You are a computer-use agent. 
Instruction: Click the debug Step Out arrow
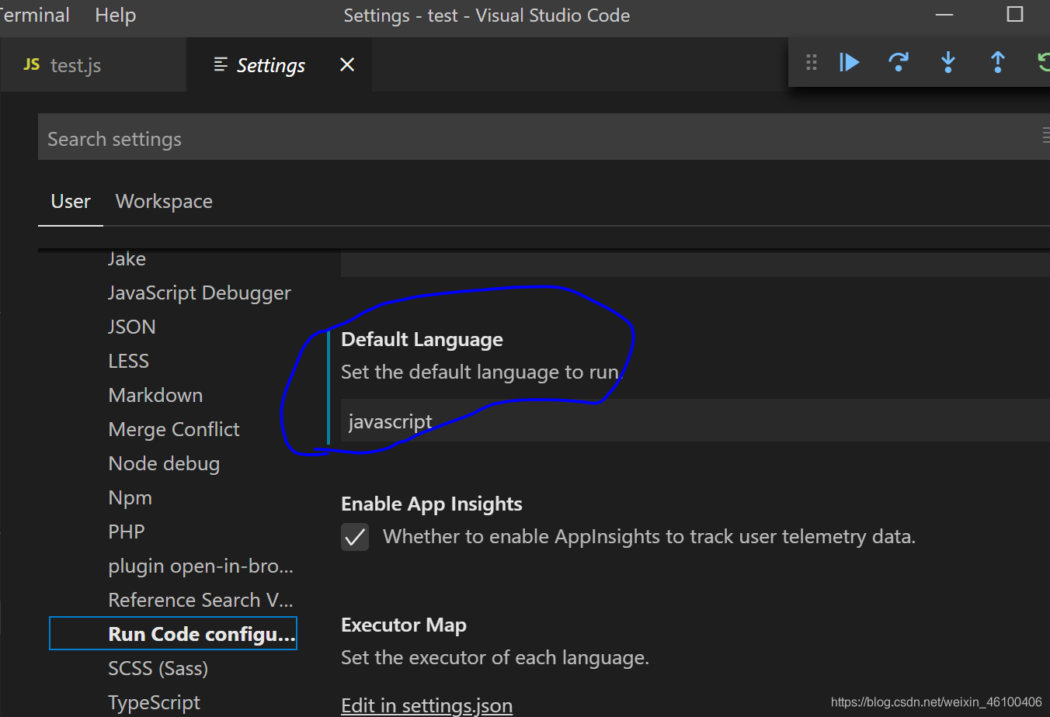click(x=998, y=62)
